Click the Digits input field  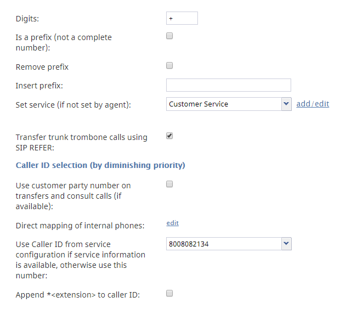[x=182, y=18]
